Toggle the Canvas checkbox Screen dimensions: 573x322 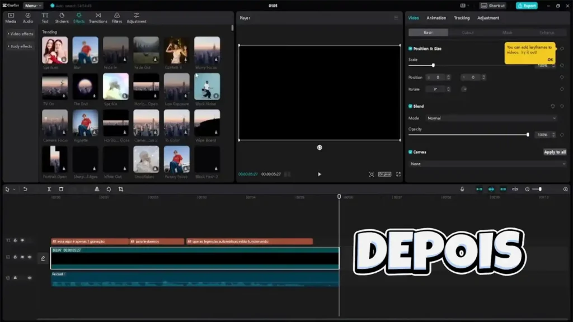410,152
